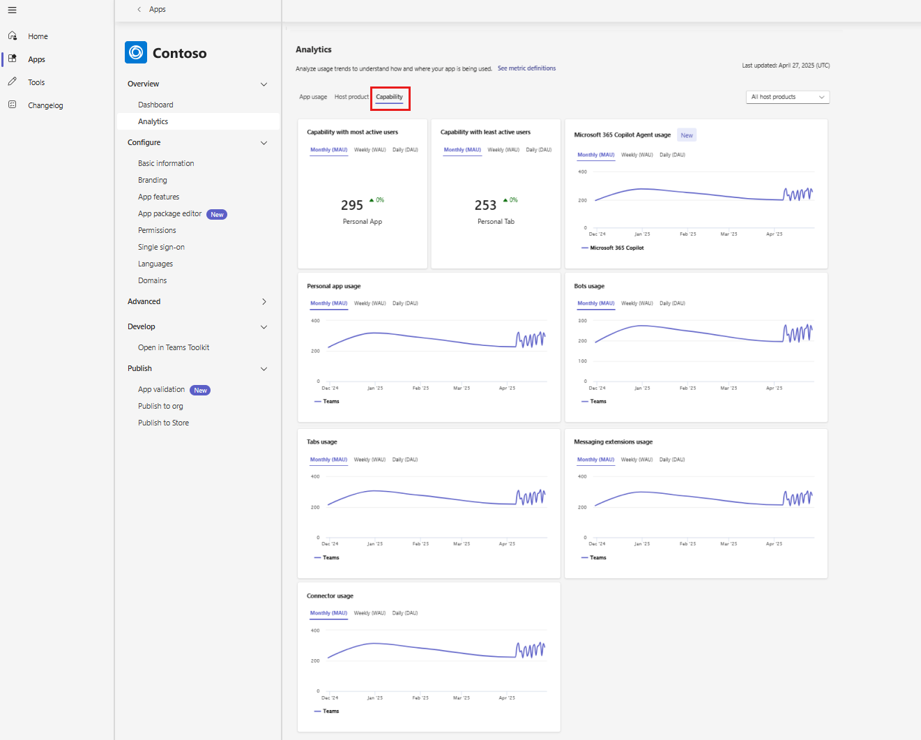
Task: Select Weekly (WAU) in most active users card
Action: [x=370, y=150]
